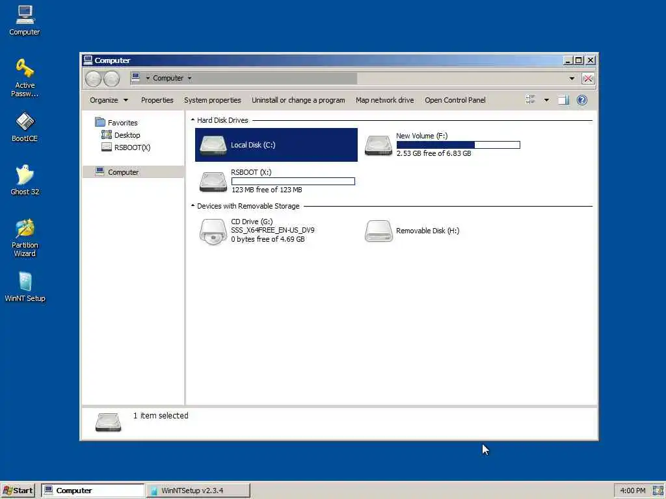Open the Computer desktop icon
666x499 pixels.
coord(25,20)
